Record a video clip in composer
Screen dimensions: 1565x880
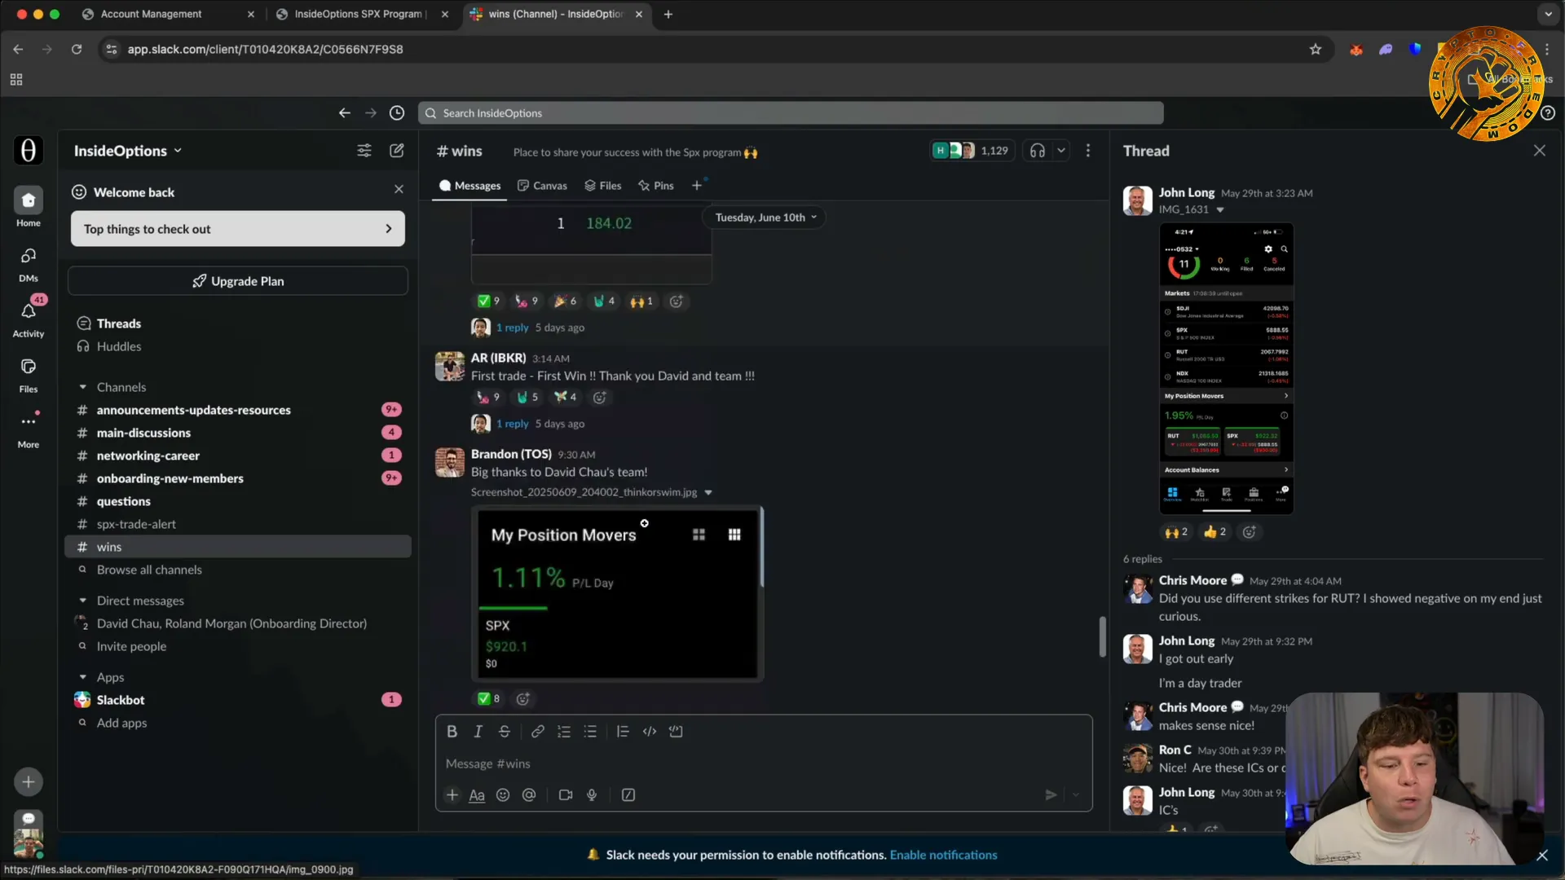coord(566,795)
